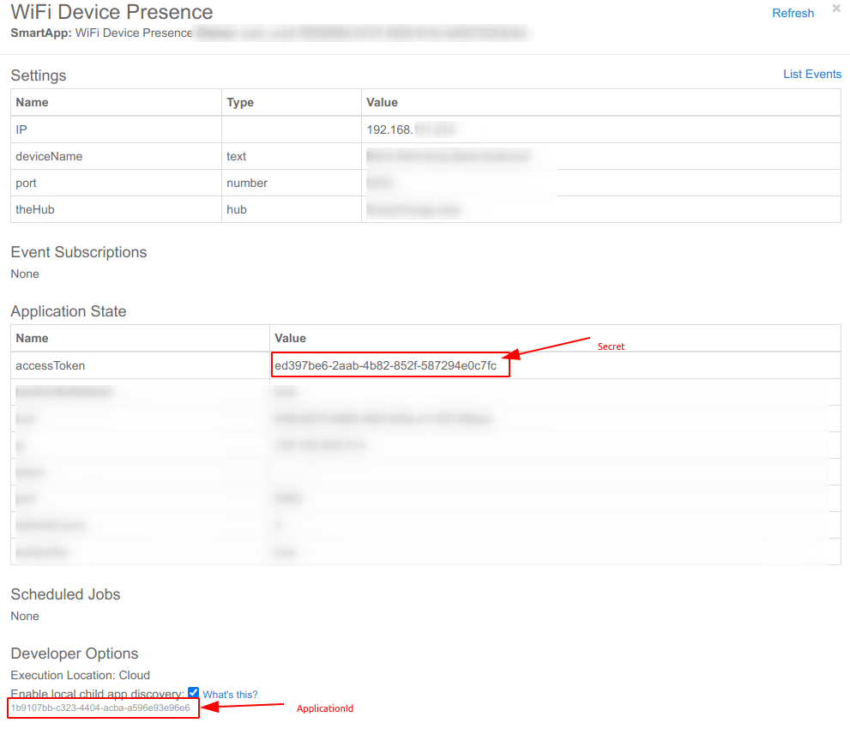Click the 192.168 IP value cell

601,130
